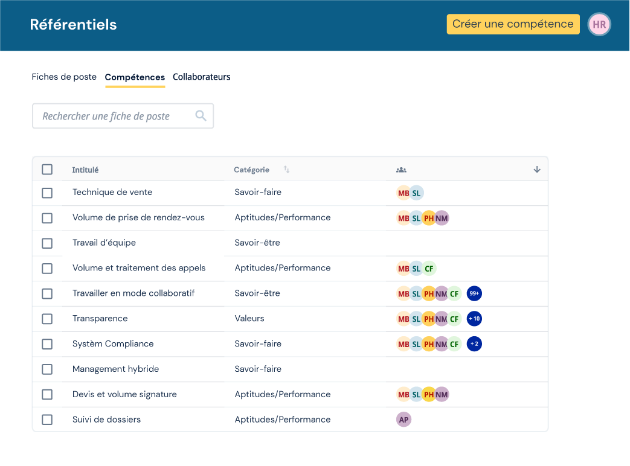The image size is (630, 466).
Task: Open the Collaborateurs tab
Action: (201, 77)
